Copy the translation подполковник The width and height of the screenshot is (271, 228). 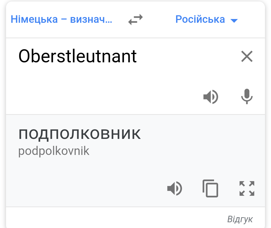tap(210, 188)
